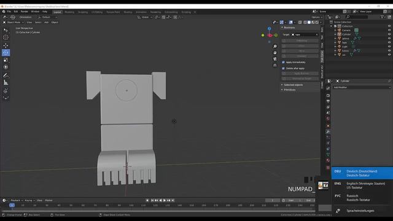Select Cylinder in the outliner

tap(346, 34)
